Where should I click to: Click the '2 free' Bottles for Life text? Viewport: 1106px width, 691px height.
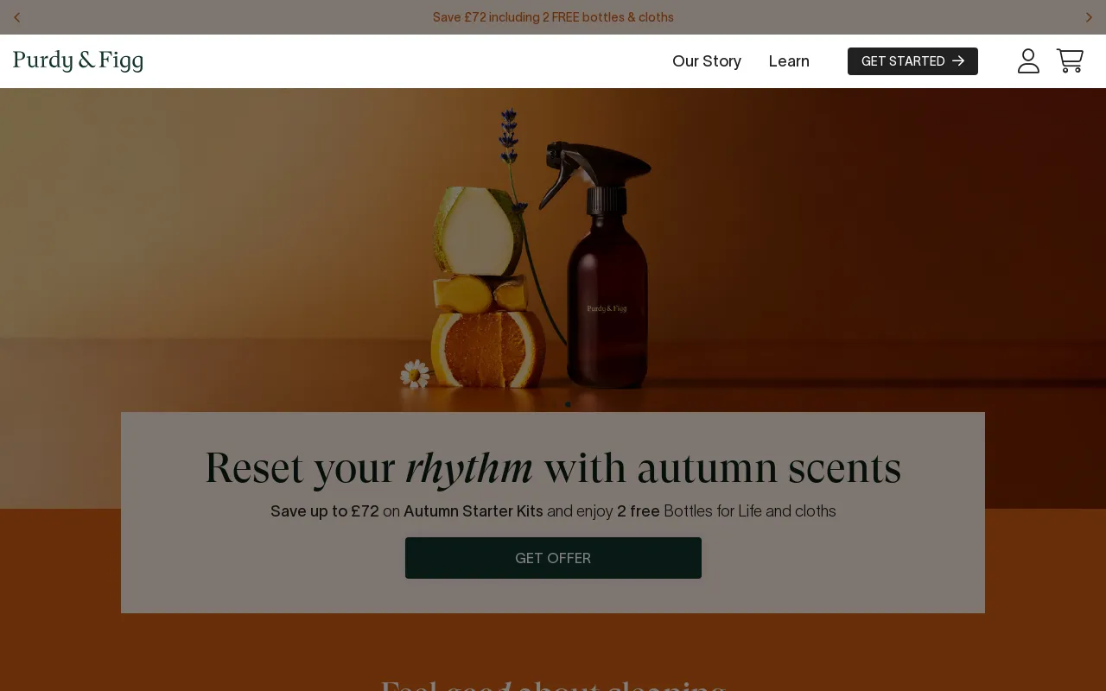pyautogui.click(x=639, y=511)
